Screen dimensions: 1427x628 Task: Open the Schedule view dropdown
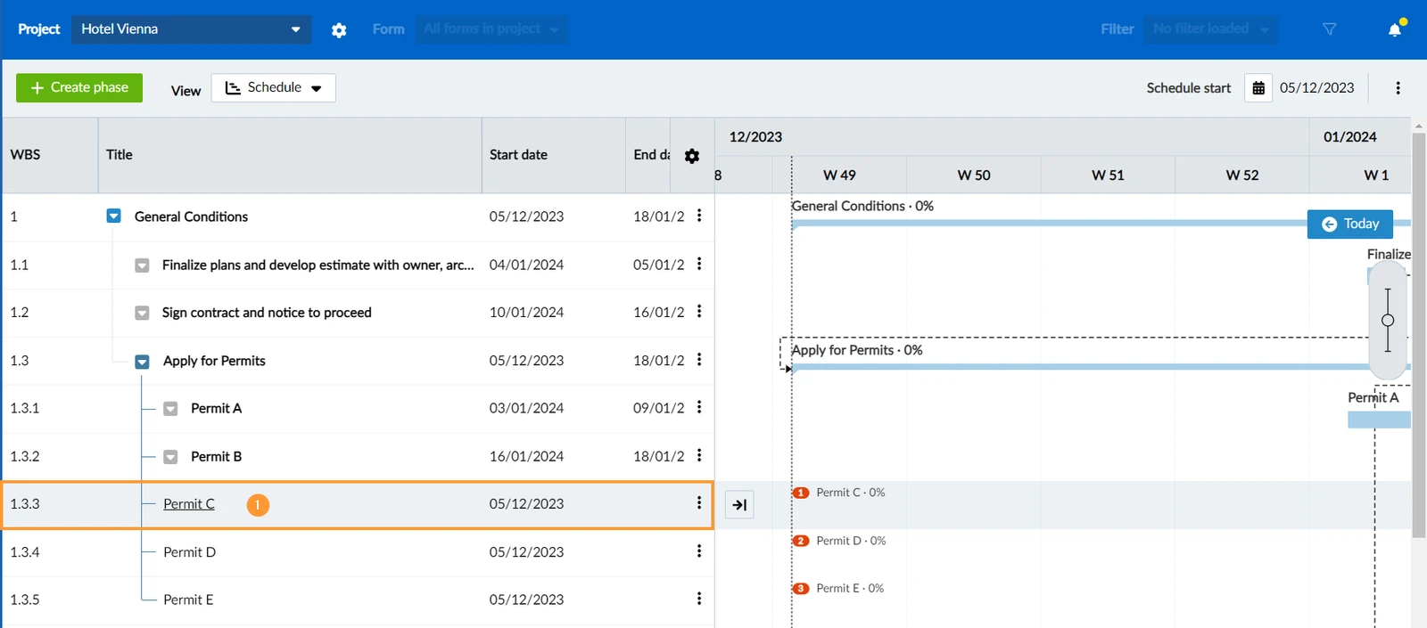coord(273,88)
